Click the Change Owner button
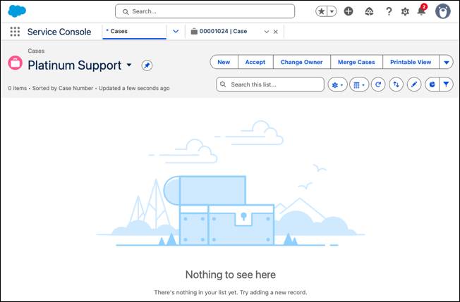460x302 pixels. (x=301, y=62)
